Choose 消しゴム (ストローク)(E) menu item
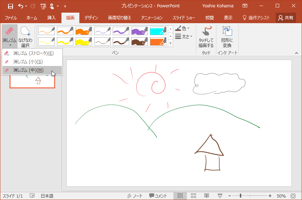 coord(32,53)
